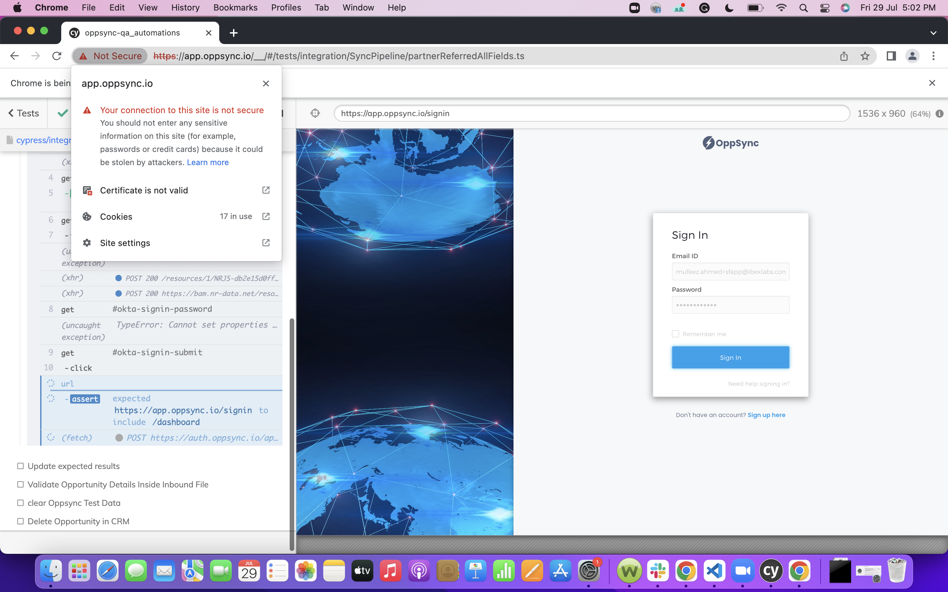Toggle Update expected results test checkbox
This screenshot has height=592, width=948.
20,466
